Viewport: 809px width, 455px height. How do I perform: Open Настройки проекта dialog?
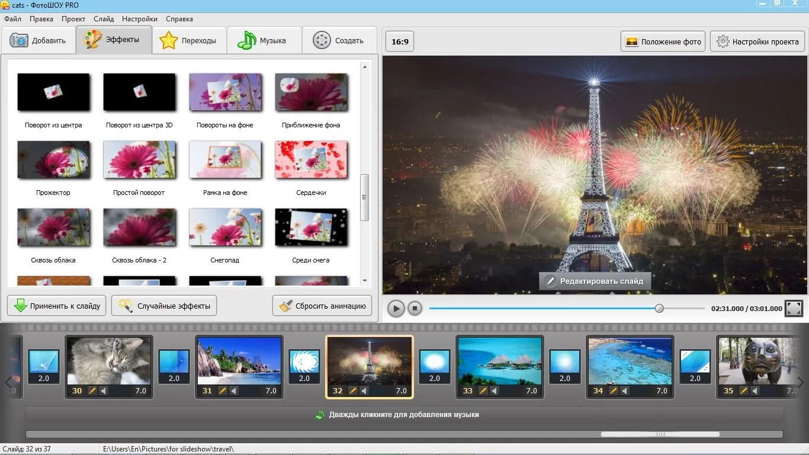[x=757, y=41]
